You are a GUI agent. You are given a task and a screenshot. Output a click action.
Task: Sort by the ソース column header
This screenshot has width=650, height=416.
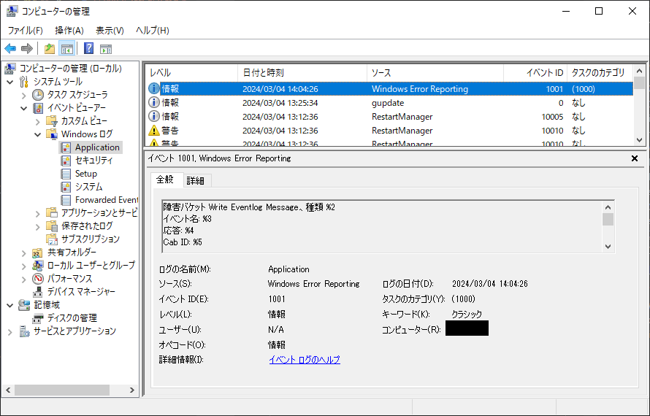tap(435, 73)
